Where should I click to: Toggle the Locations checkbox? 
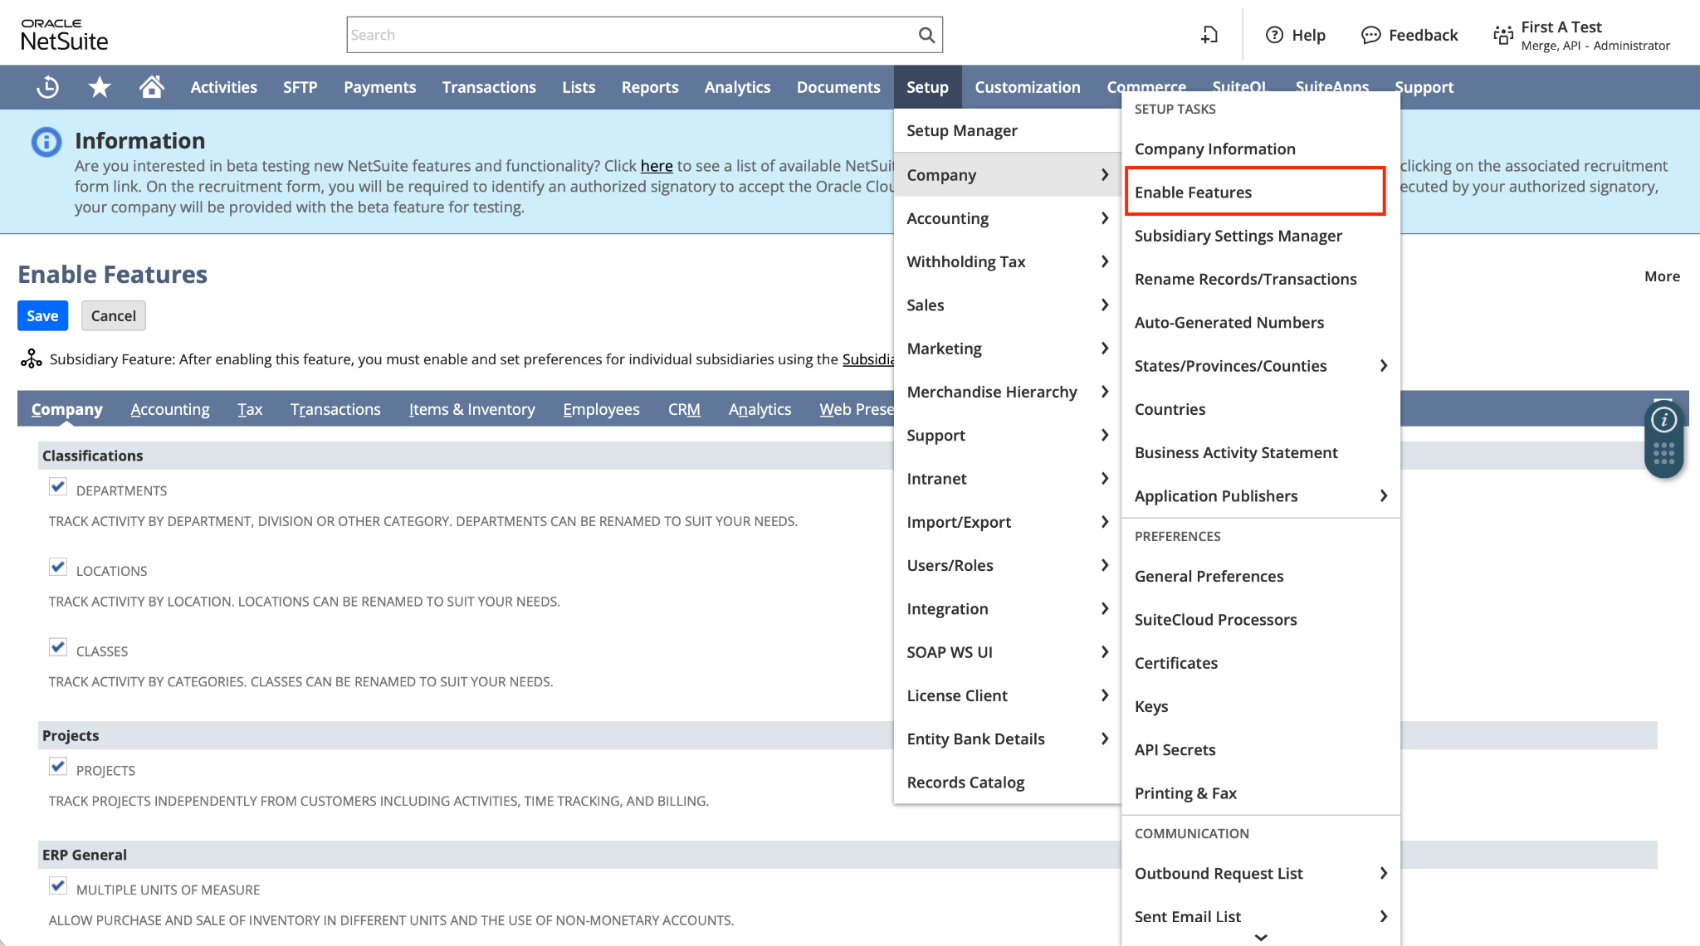pyautogui.click(x=58, y=568)
